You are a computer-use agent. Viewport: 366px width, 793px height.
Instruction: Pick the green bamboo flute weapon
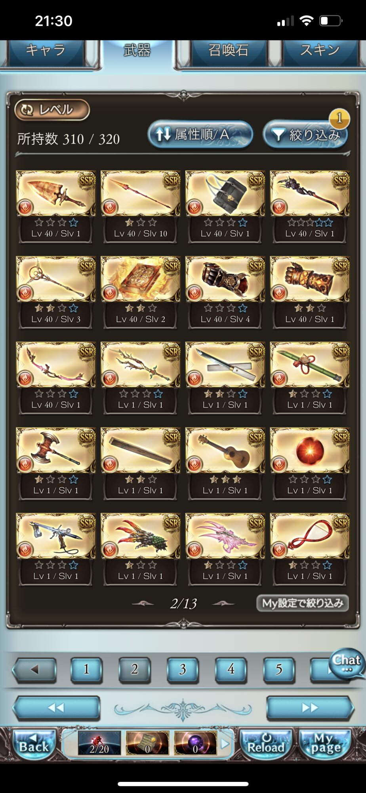(x=310, y=365)
